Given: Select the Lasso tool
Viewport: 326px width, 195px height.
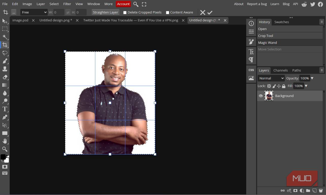Looking at the screenshot, I should coord(5,53).
